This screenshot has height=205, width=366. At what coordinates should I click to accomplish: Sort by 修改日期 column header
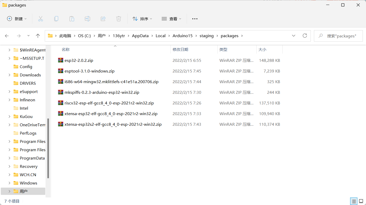tap(180, 49)
